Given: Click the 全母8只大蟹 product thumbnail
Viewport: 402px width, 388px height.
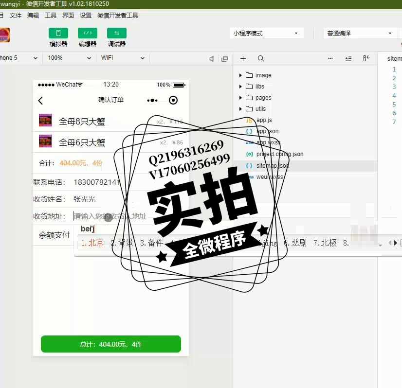Looking at the screenshot, I should point(45,120).
